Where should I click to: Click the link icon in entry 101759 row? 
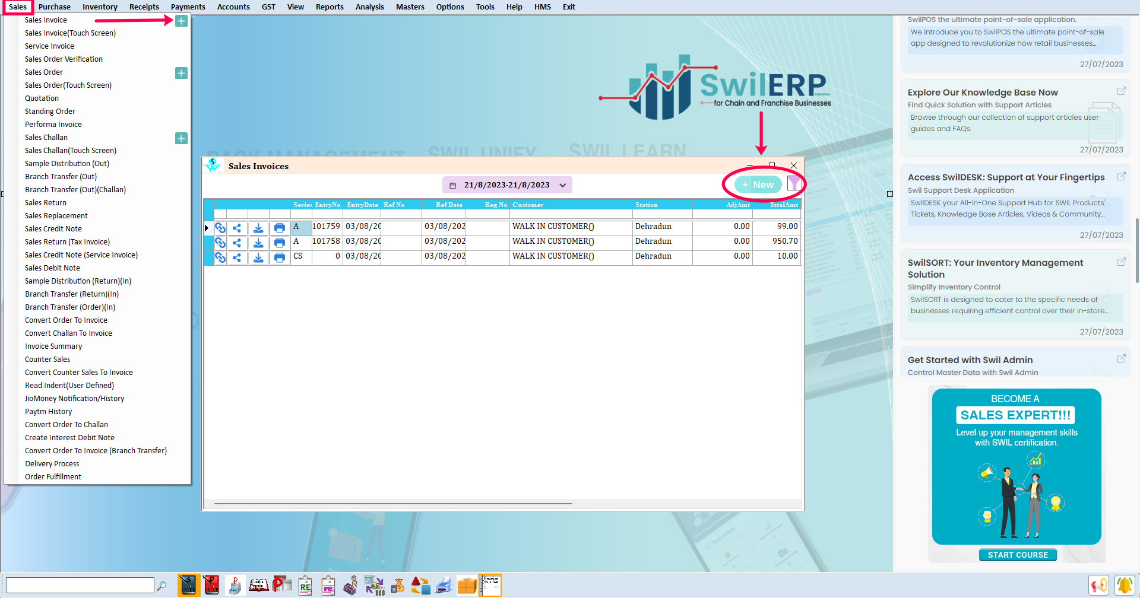click(x=220, y=228)
